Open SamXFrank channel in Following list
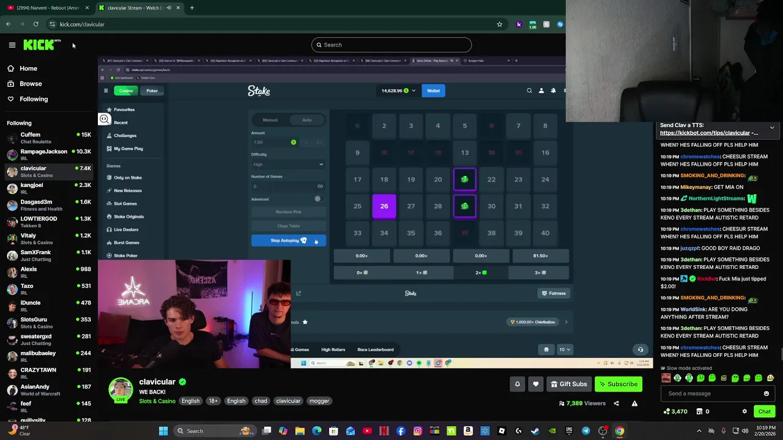Screen dimensions: 783x440 click(x=49, y=255)
